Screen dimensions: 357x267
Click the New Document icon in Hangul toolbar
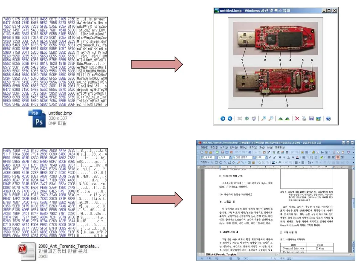(202, 152)
